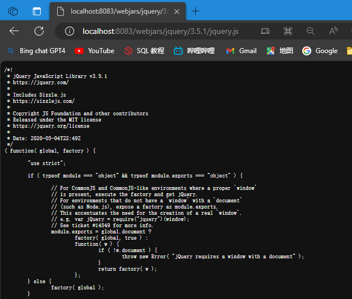
Task: Click the text 'jQuery JavaScript Library v3.5.1'
Action: coord(60,76)
